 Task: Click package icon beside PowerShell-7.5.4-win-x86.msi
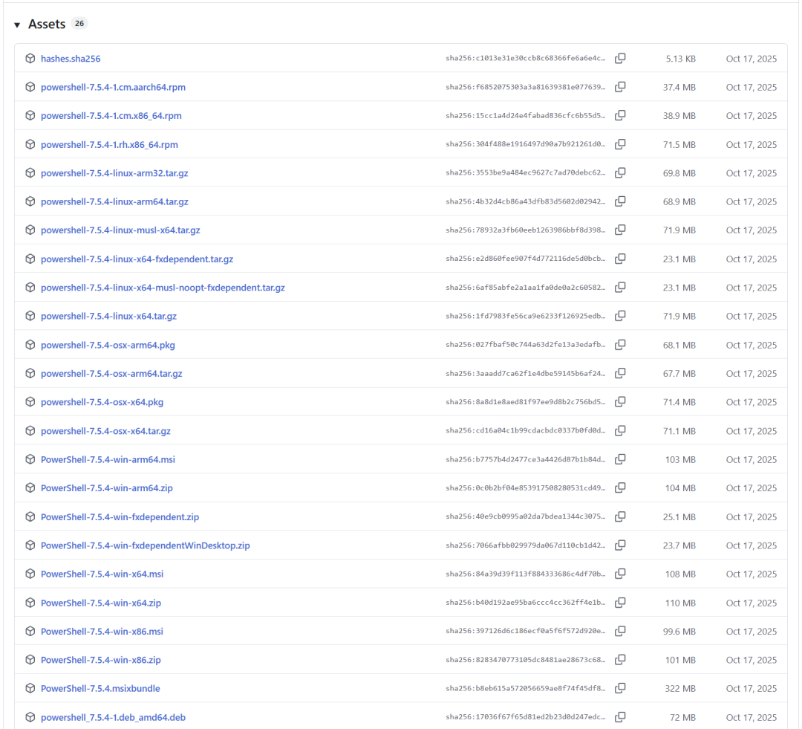(30, 632)
